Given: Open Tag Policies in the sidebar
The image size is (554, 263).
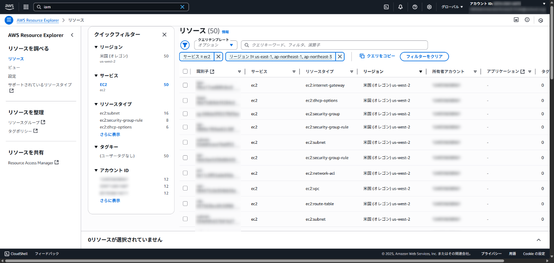Looking at the screenshot, I should tap(23, 131).
